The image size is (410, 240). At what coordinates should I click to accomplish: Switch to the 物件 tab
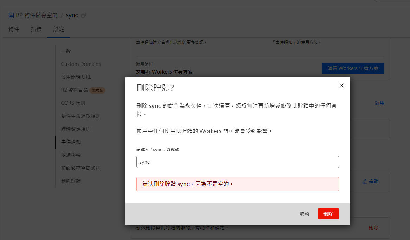click(14, 29)
